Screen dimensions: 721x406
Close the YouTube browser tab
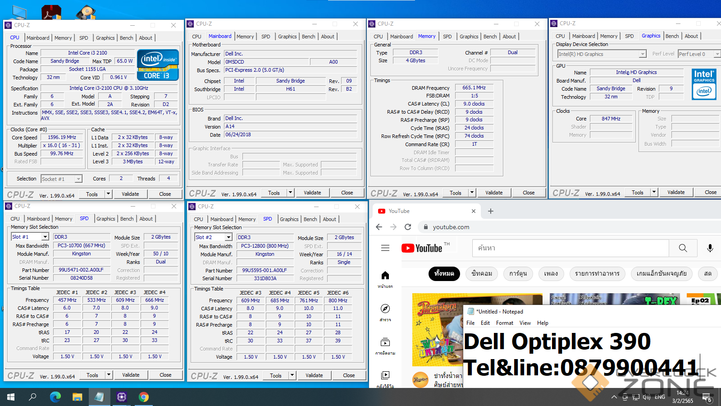(474, 211)
